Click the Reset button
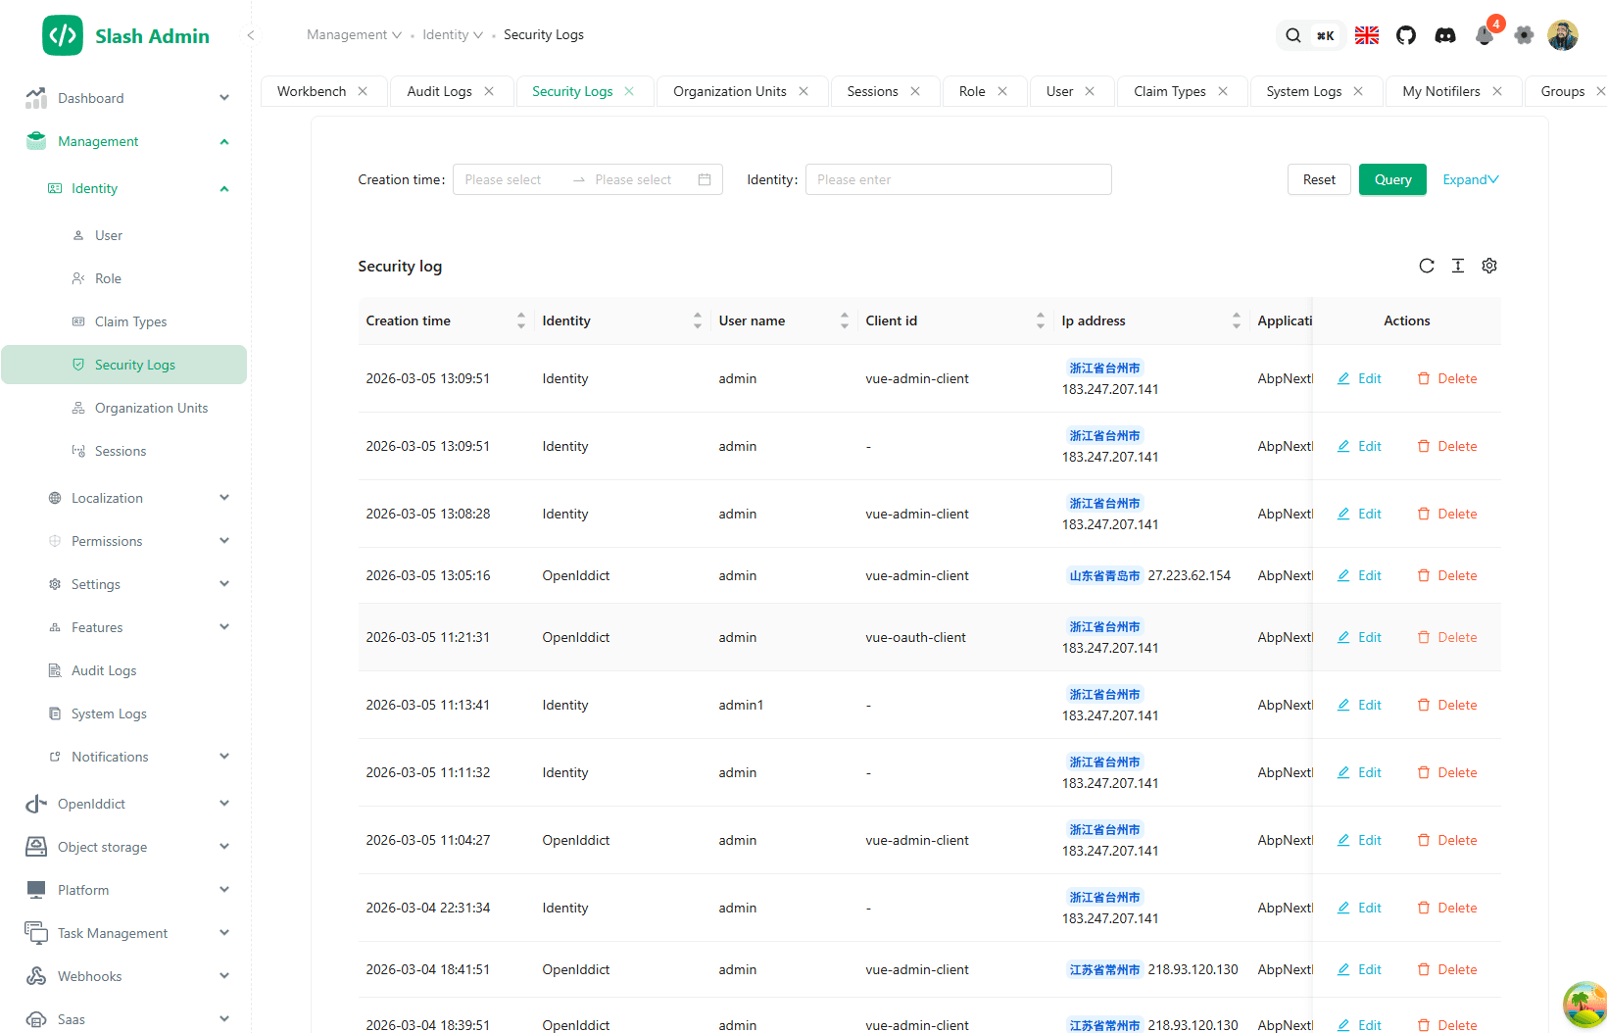 point(1319,179)
